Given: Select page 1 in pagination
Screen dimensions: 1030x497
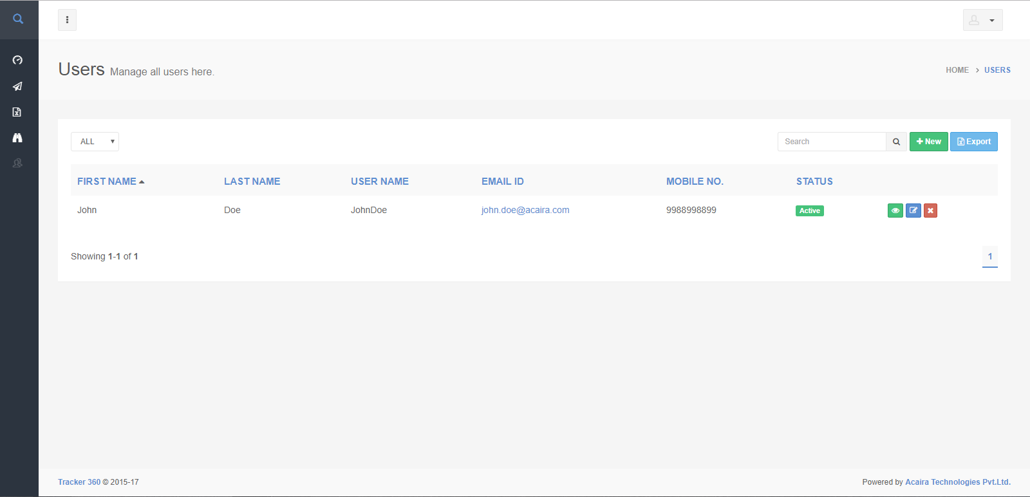Looking at the screenshot, I should coord(989,256).
